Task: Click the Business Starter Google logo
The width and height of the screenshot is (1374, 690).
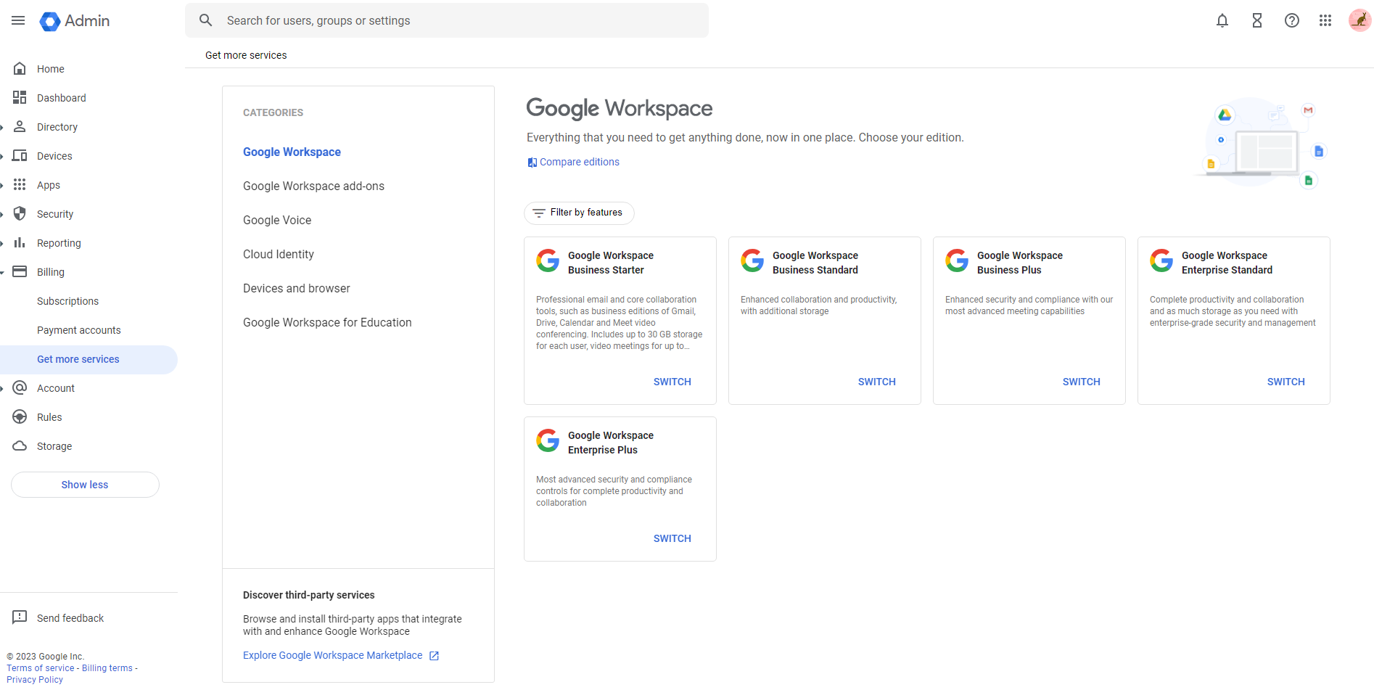Action: [x=548, y=260]
